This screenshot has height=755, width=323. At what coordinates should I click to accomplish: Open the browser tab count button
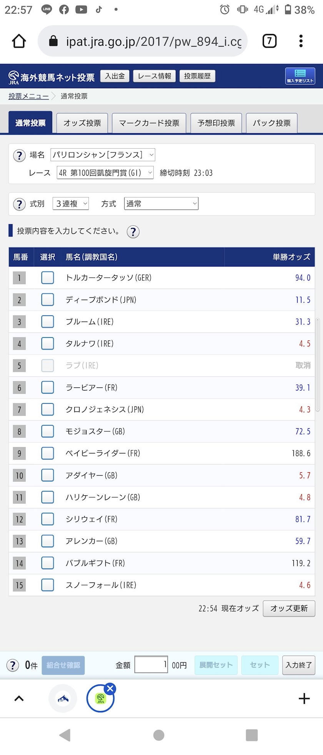(x=269, y=41)
